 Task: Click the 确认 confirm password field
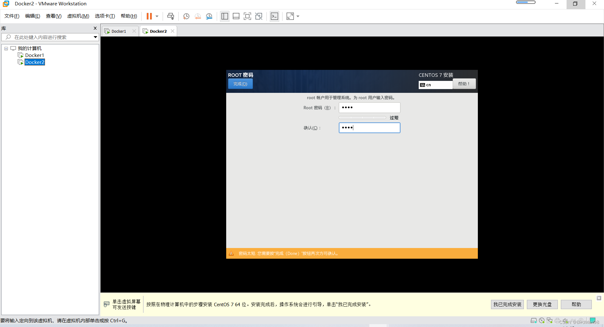click(369, 128)
